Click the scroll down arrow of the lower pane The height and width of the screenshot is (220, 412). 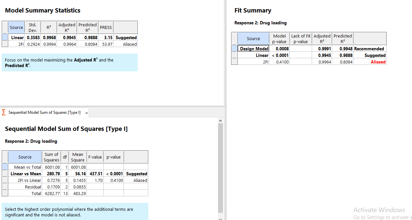pyautogui.click(x=220, y=218)
